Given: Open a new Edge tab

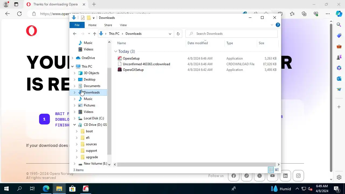Looking at the screenshot, I should tap(94, 4).
